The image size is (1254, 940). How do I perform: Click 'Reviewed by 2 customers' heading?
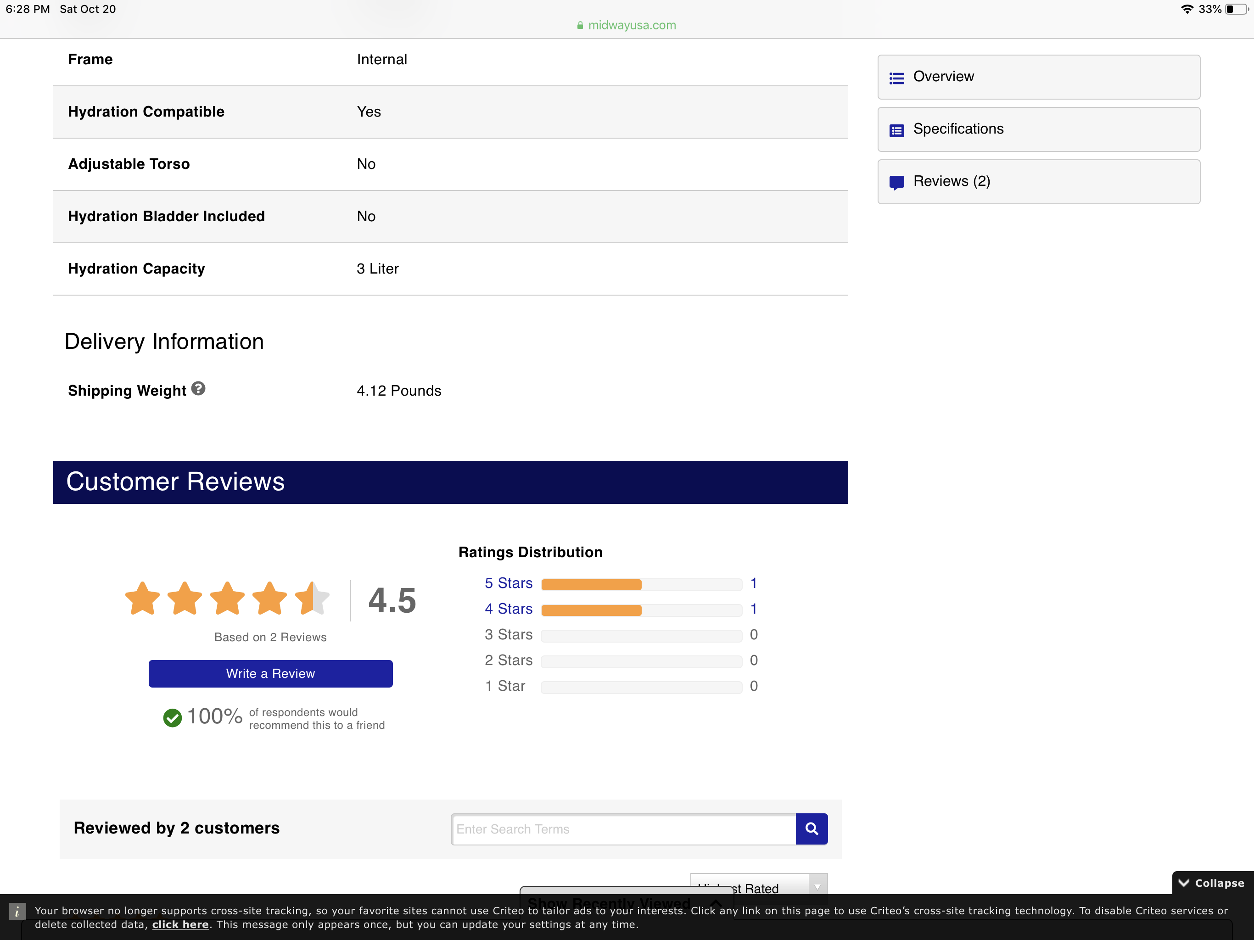(177, 828)
